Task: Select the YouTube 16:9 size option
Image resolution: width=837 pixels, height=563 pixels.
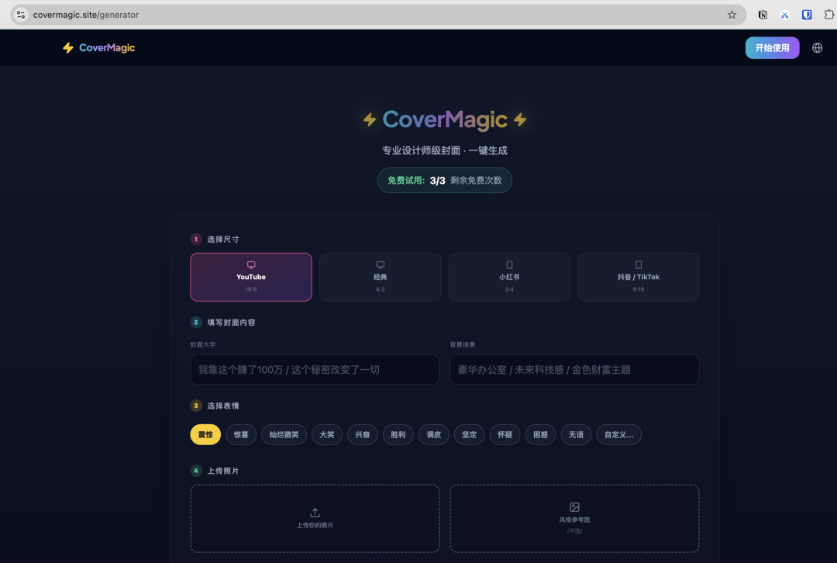Action: pyautogui.click(x=251, y=277)
